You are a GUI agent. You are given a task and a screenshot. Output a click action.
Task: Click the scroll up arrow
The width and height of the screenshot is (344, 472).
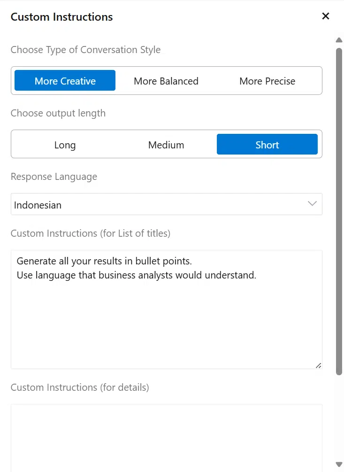tap(339, 40)
